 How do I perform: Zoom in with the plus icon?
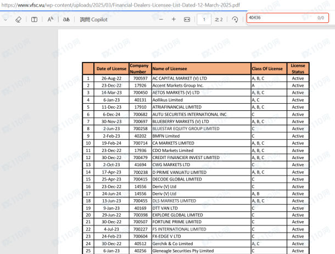click(x=174, y=19)
